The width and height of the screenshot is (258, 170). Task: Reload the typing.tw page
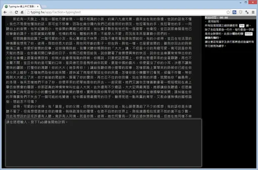pyautogui.click(x=16, y=12)
